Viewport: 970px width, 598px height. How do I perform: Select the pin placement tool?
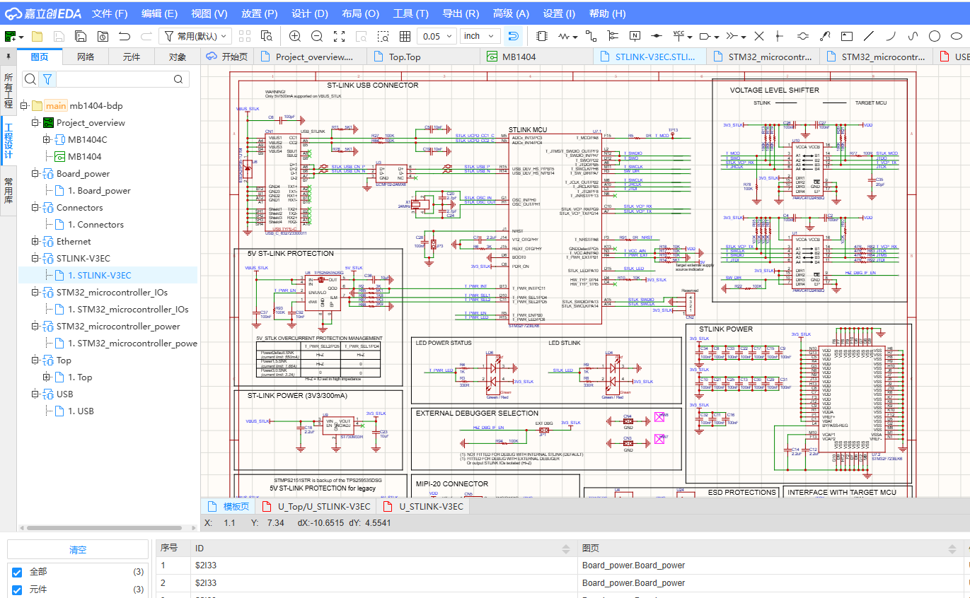[779, 36]
